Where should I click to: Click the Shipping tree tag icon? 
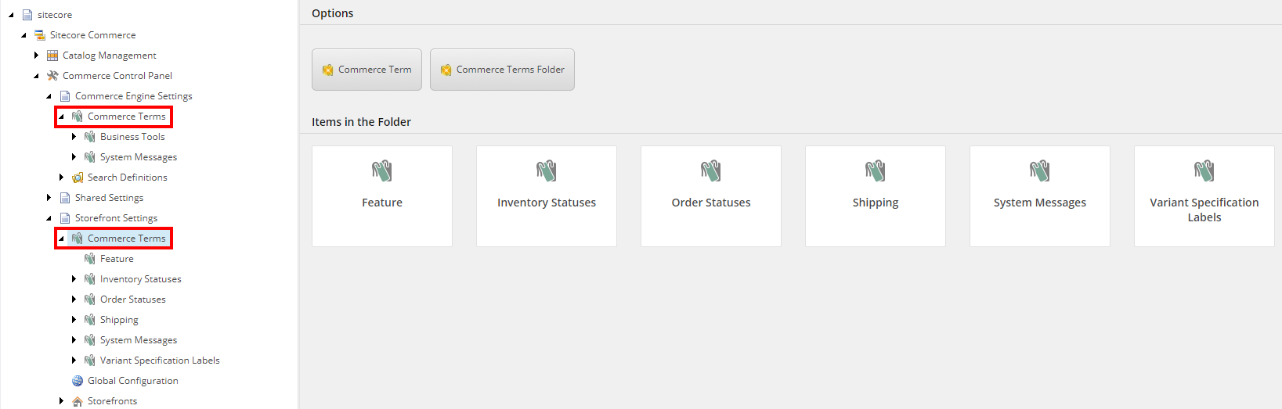pyautogui.click(x=90, y=320)
